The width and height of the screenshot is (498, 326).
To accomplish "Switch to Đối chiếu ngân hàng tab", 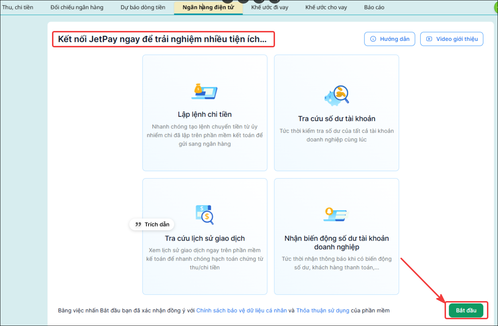I will pos(77,7).
